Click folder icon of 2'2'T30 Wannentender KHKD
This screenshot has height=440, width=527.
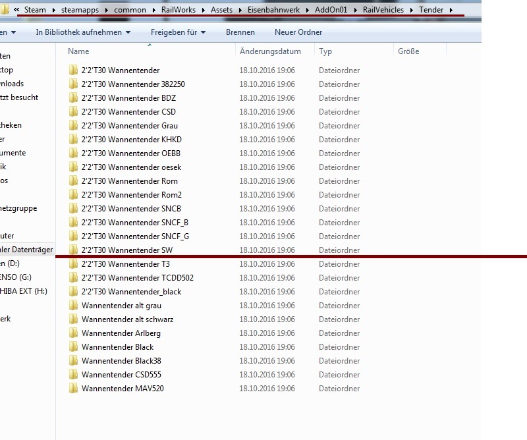tap(73, 139)
